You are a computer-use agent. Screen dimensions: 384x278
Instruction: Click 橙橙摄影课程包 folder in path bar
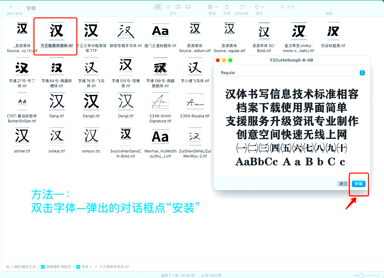57,267
